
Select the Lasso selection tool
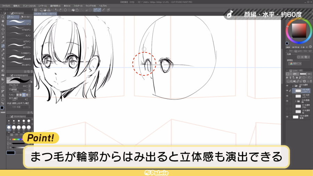pos(3,33)
